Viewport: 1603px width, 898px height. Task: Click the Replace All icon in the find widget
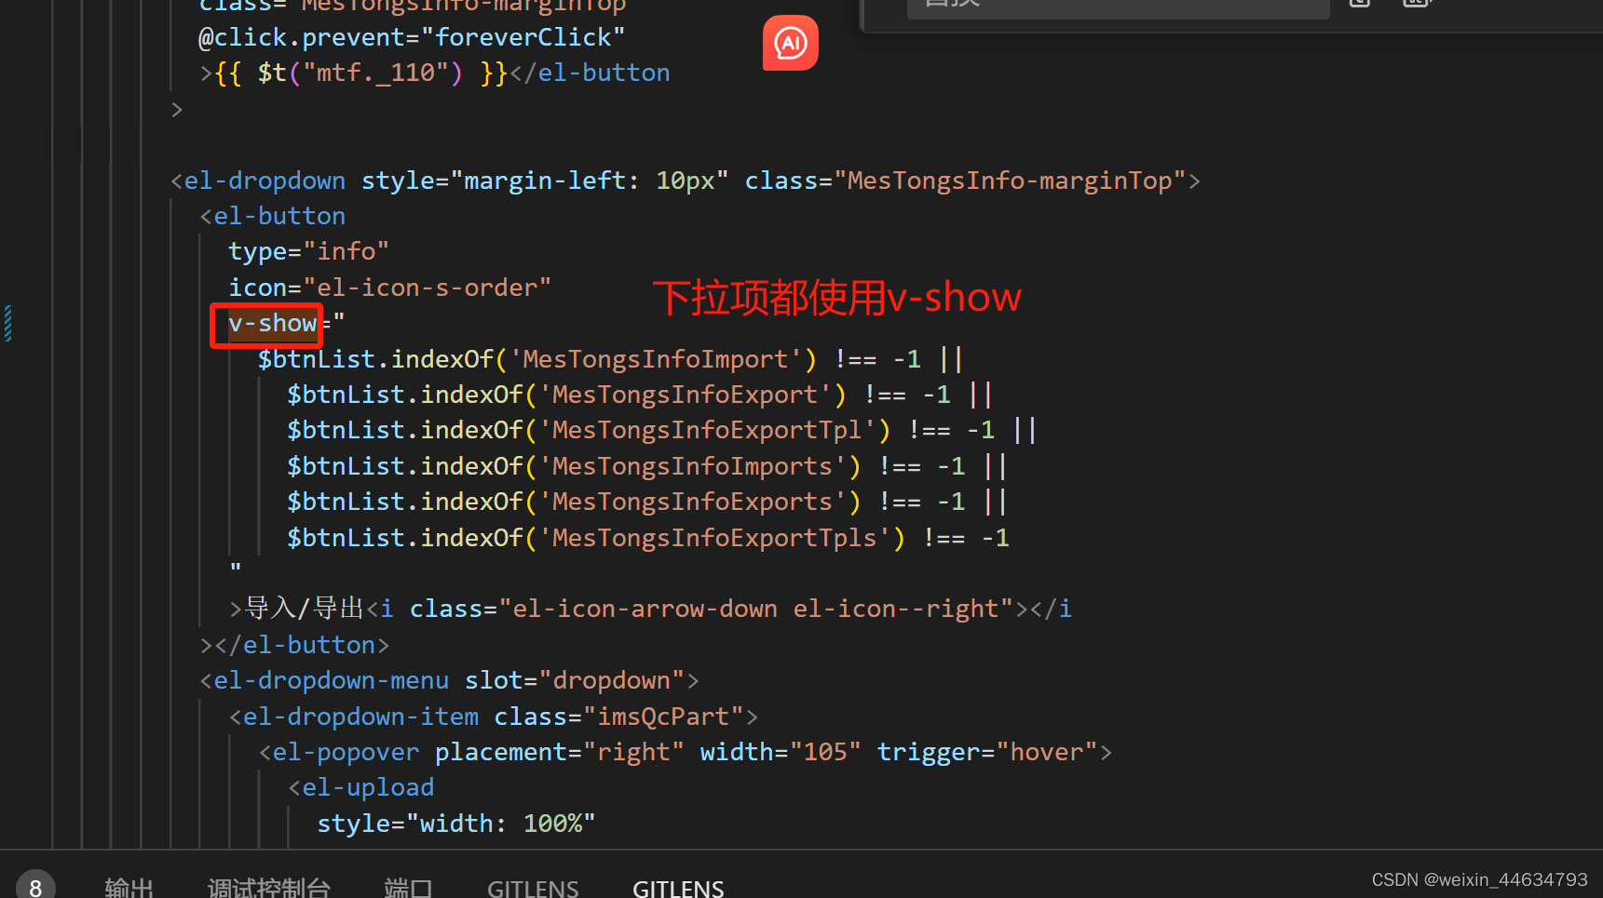pyautogui.click(x=1417, y=4)
